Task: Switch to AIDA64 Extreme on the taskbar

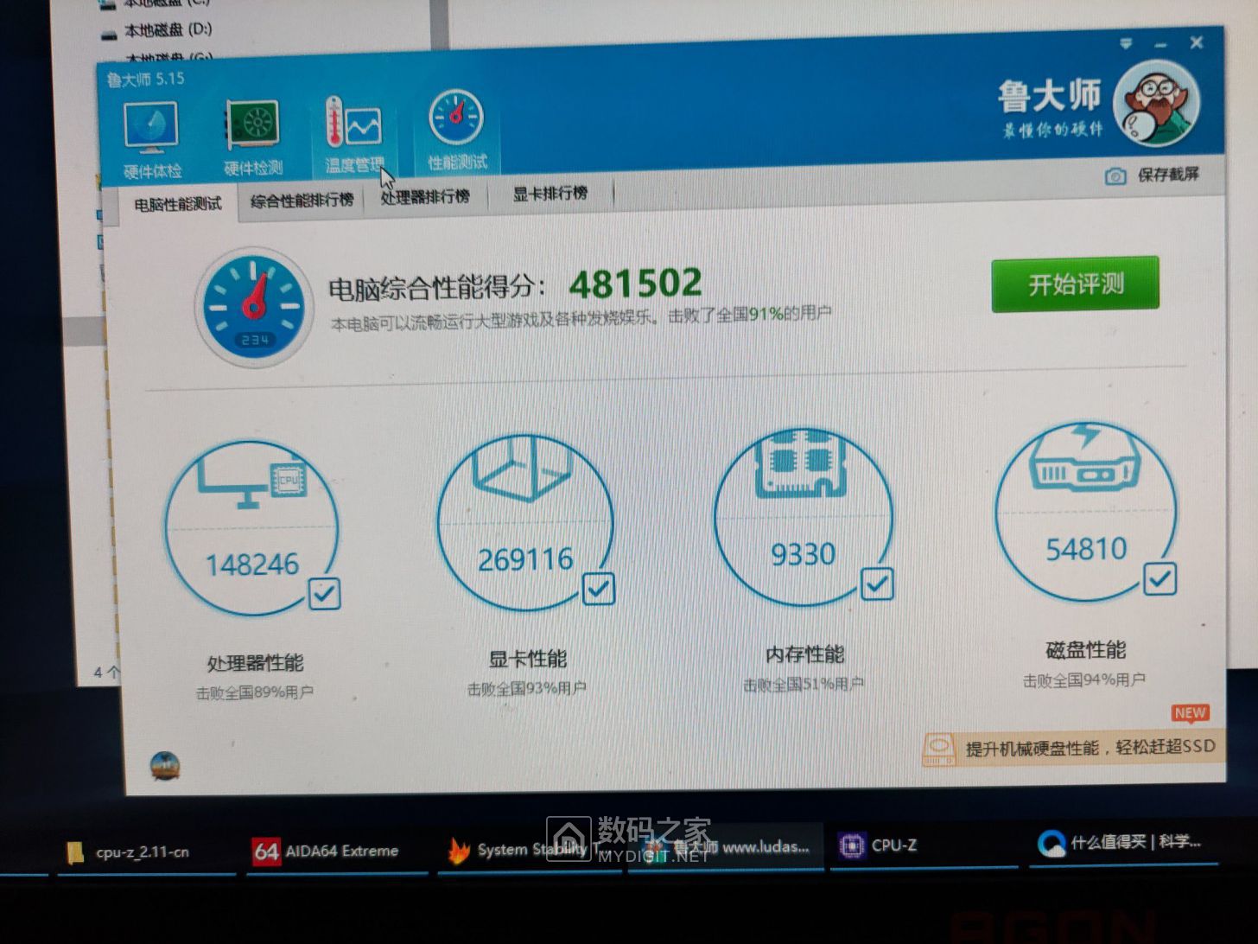Action: point(336,852)
